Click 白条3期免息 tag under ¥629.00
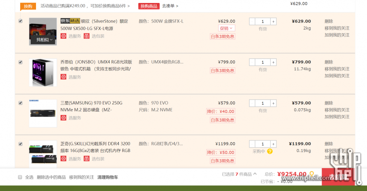Viewport: 367px width, 191px height. point(222,36)
